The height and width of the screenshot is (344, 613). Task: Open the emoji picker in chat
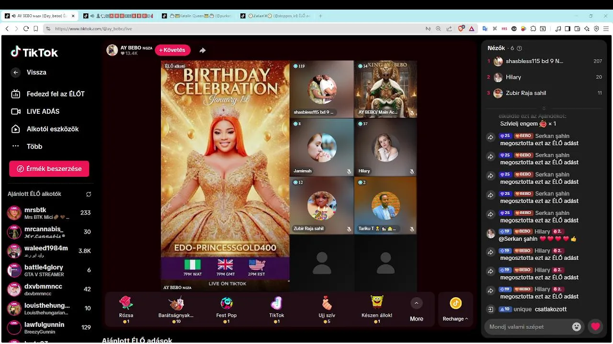click(x=577, y=327)
